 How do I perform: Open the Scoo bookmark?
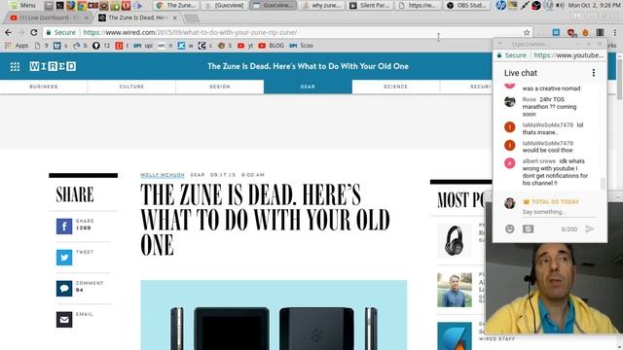301,46
